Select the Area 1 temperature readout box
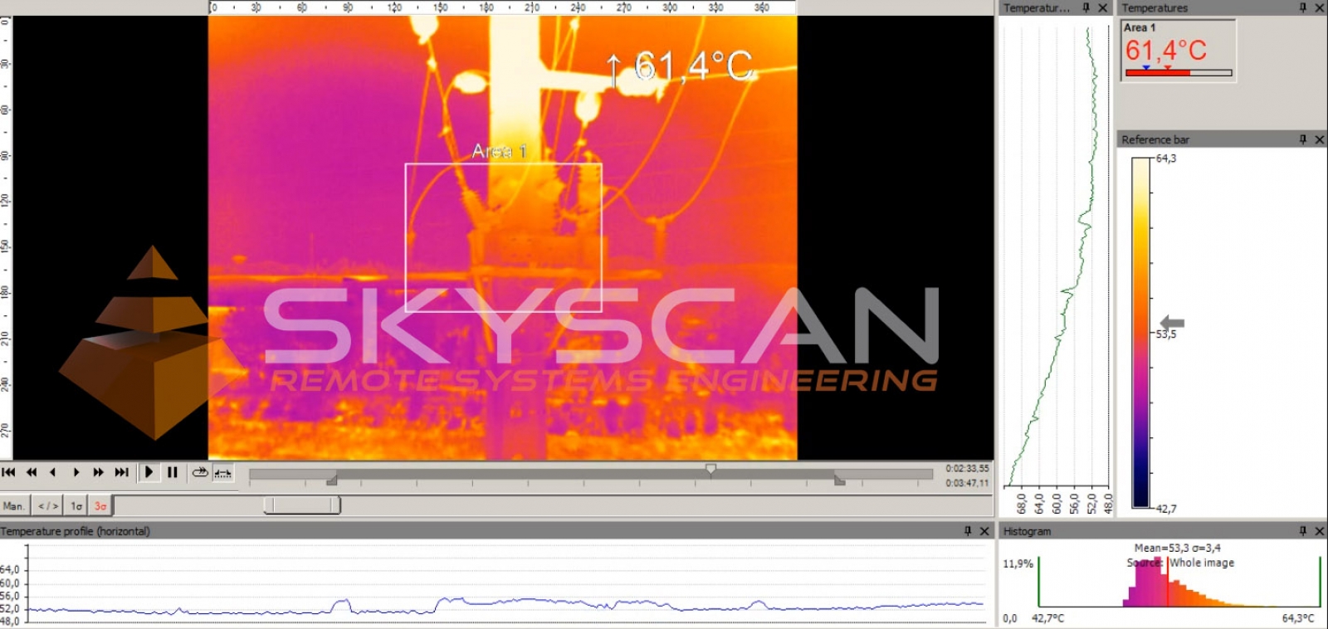 click(1178, 51)
